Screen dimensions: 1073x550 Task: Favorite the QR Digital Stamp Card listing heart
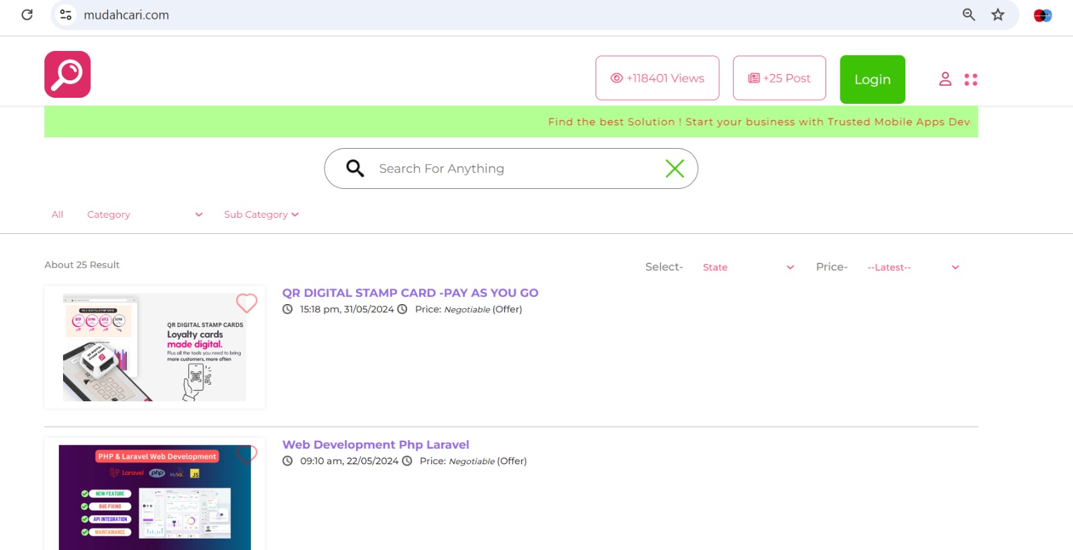[x=246, y=303]
